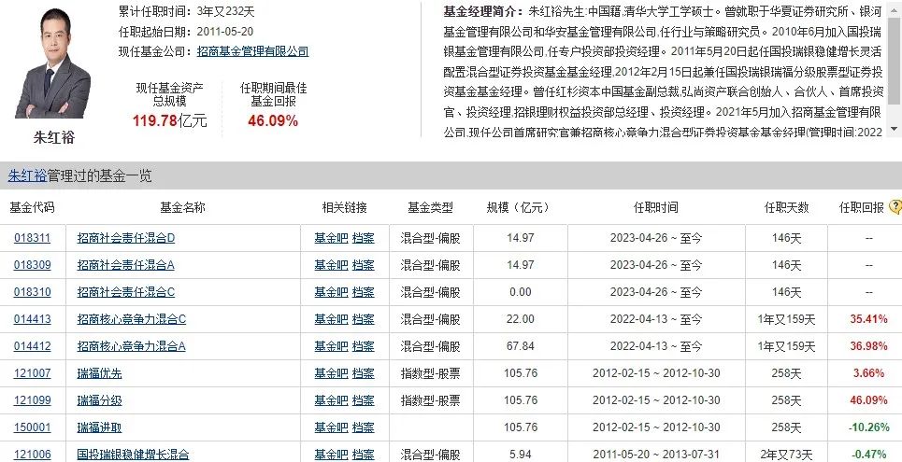The height and width of the screenshot is (462, 902).
Task: Open the 国投瑞银稳健增长混合 fund page
Action: [133, 455]
